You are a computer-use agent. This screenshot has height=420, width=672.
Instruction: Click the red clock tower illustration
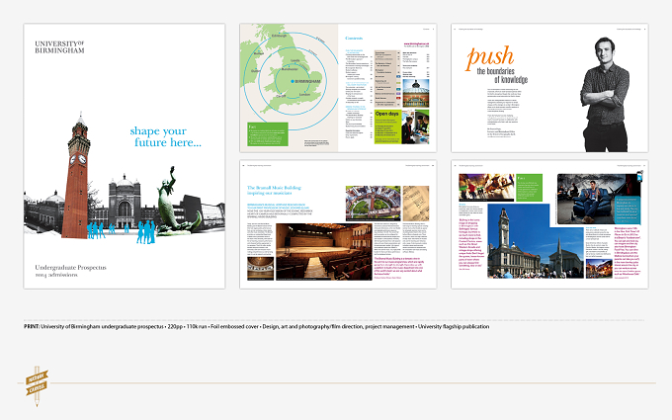77,176
